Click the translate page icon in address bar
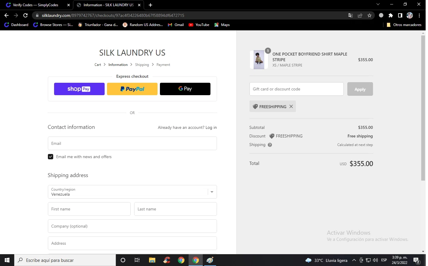 (351, 15)
